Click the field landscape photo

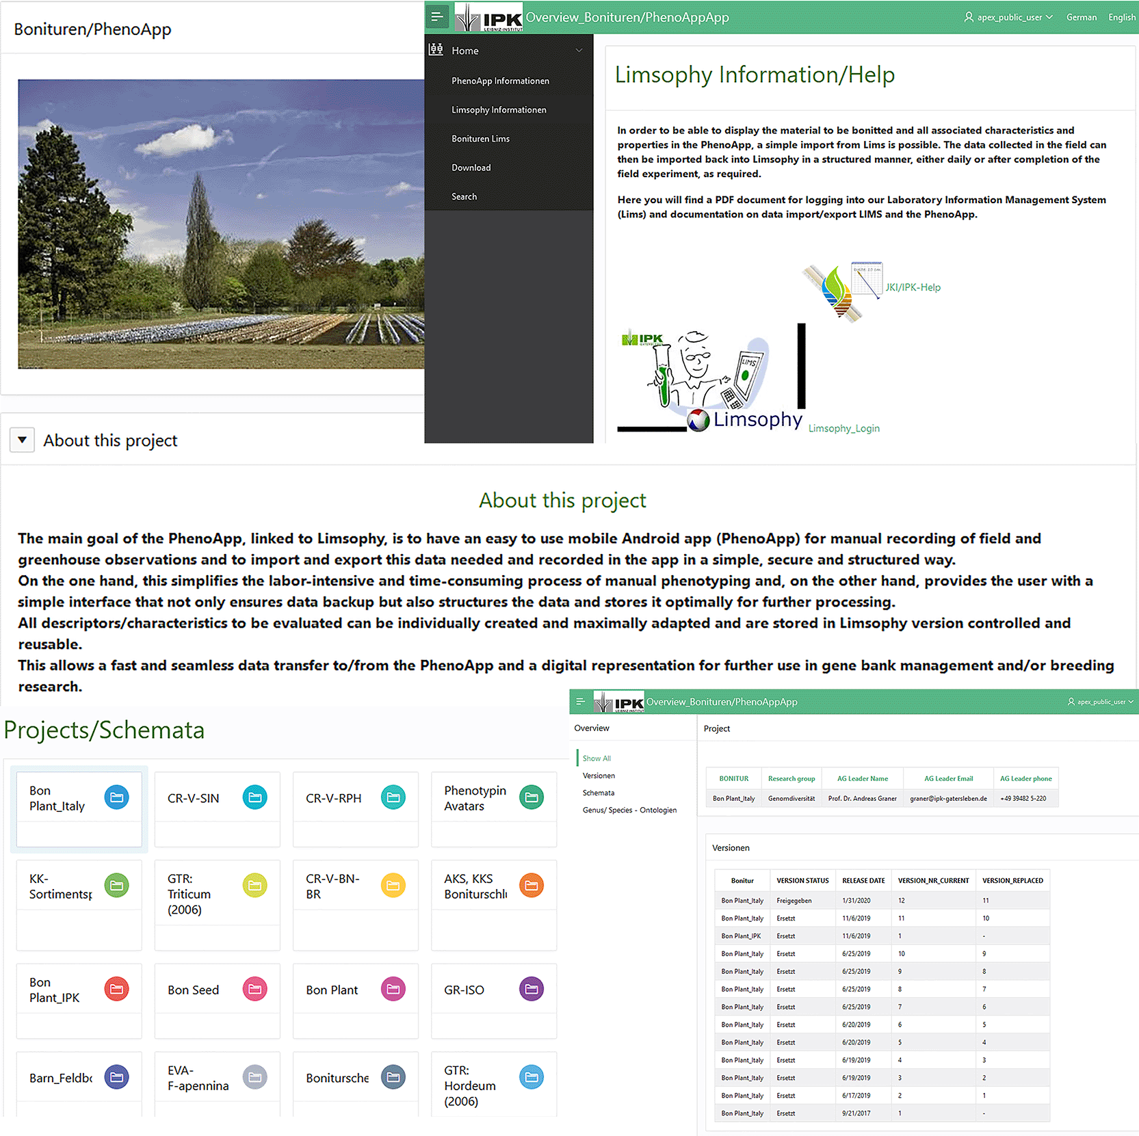point(221,224)
